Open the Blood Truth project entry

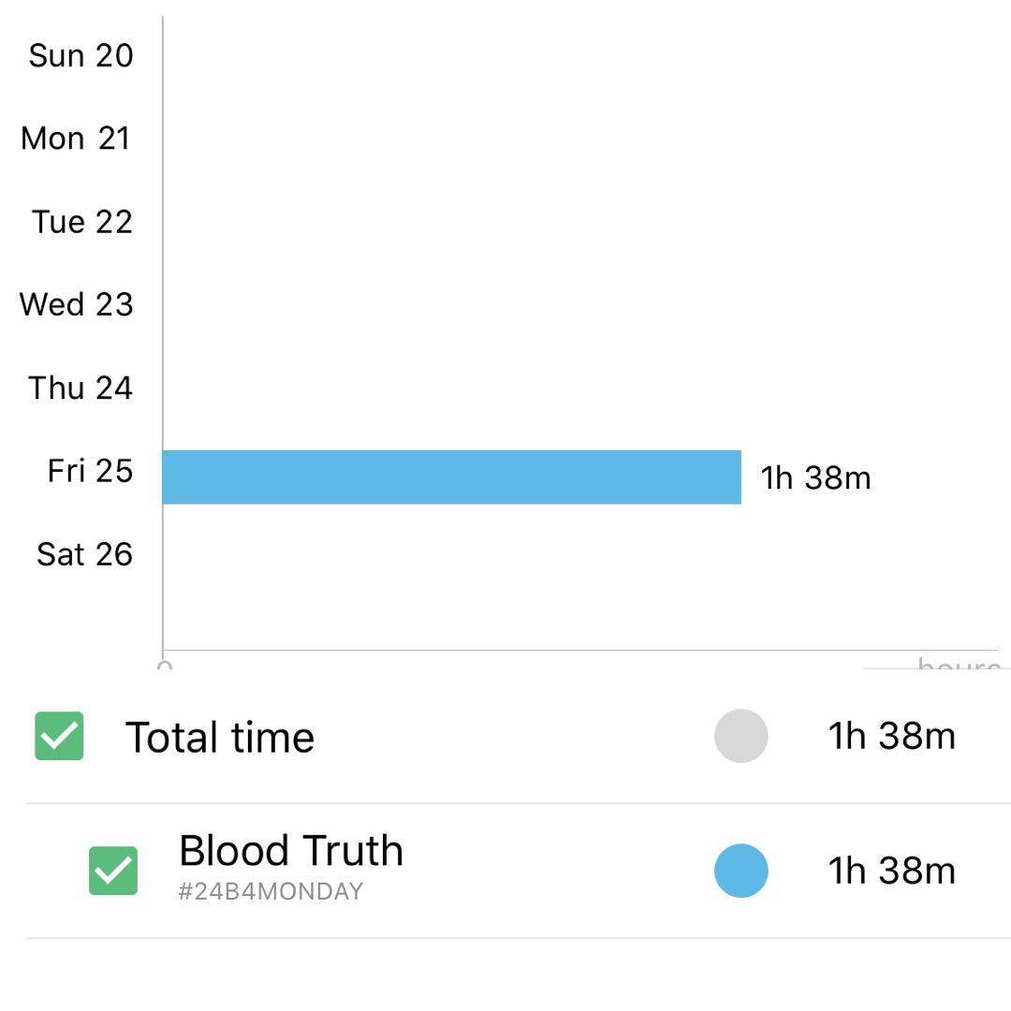pos(291,851)
